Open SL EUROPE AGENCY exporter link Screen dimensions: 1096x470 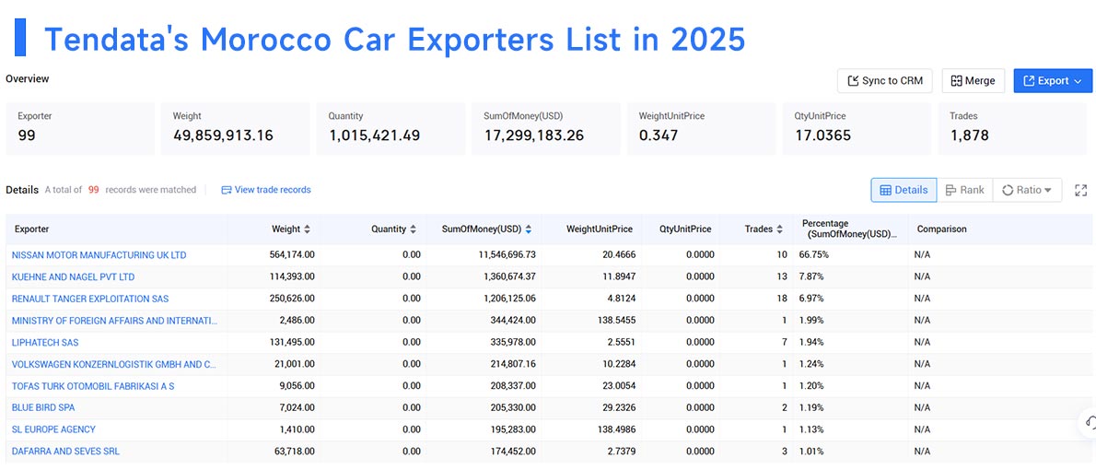click(53, 429)
